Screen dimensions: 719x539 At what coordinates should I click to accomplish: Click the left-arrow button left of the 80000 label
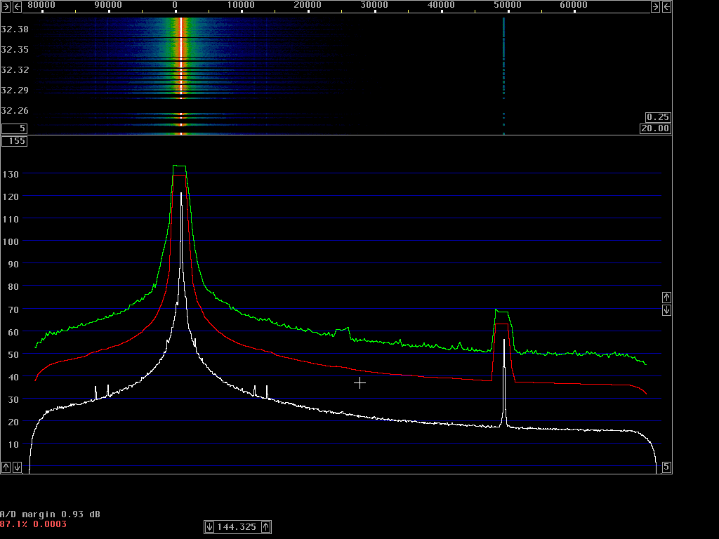tap(17, 6)
